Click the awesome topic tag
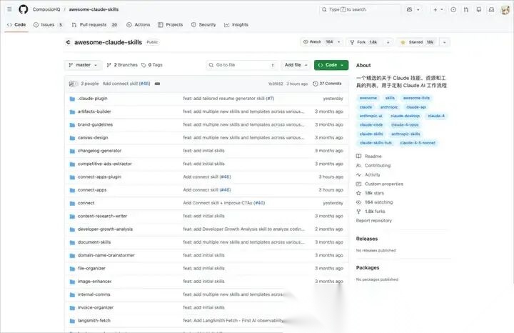Image resolution: width=514 pixels, height=333 pixels. pos(368,98)
